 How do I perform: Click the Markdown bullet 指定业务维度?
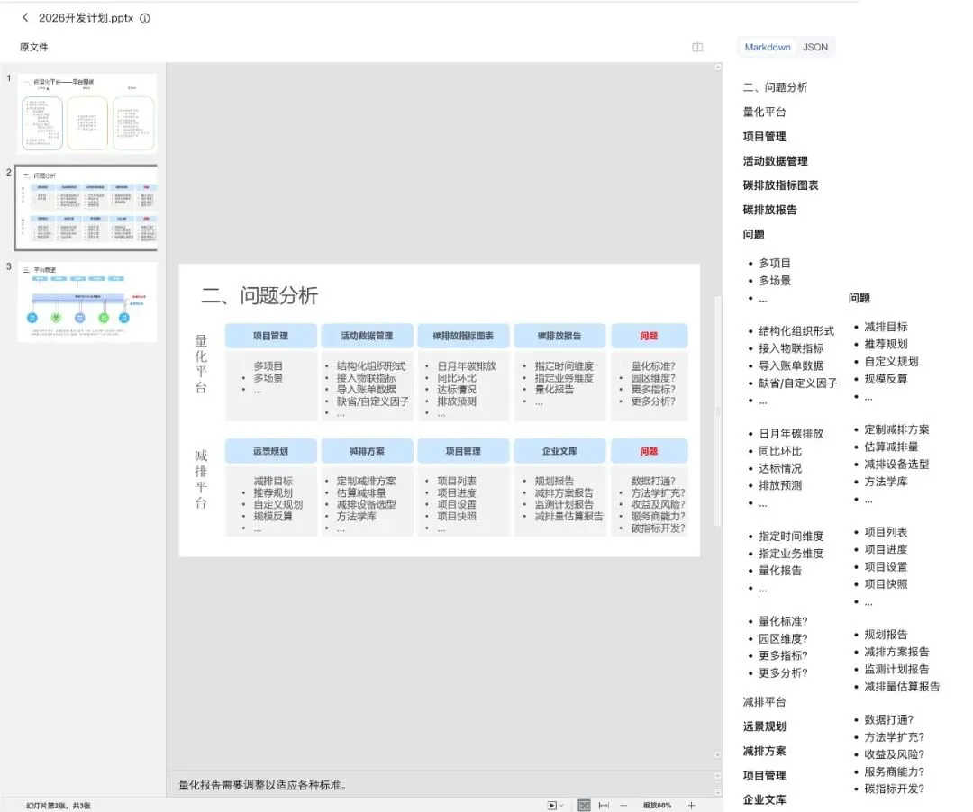(791, 554)
